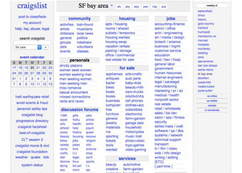Viewport: 242px width, 173px height.
Task: Open '[ETC]' jobs link
Action: pyautogui.click(x=159, y=162)
